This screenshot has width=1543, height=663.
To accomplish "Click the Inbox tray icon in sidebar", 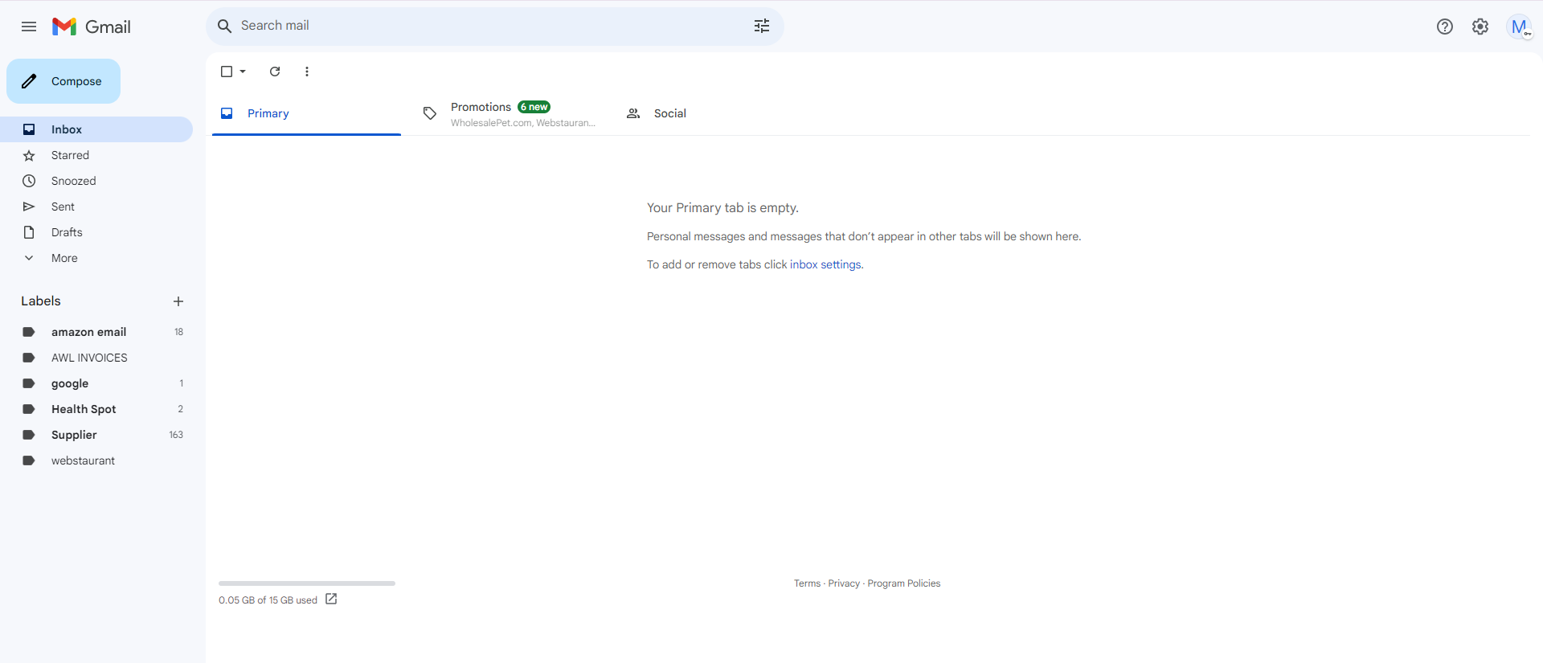I will point(29,129).
